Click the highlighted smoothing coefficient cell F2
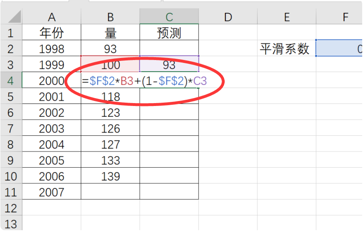 [339, 48]
